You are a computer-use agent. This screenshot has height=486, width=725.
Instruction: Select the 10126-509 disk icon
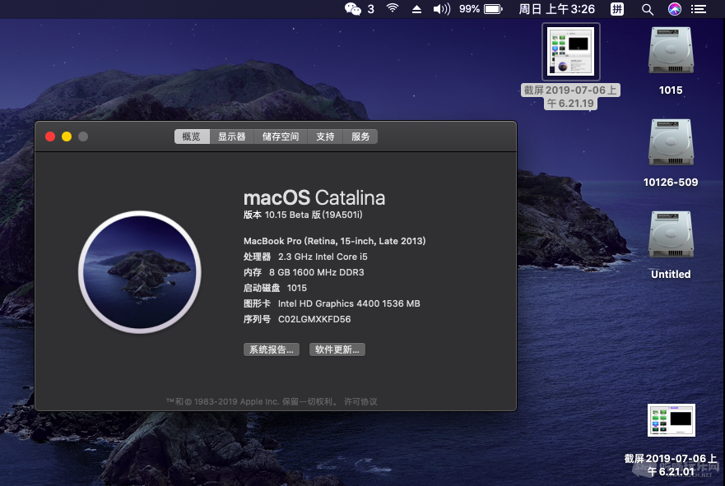click(x=671, y=142)
